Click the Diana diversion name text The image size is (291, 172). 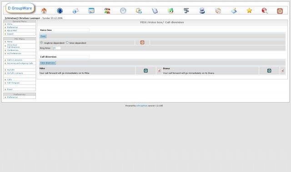[x=166, y=69]
